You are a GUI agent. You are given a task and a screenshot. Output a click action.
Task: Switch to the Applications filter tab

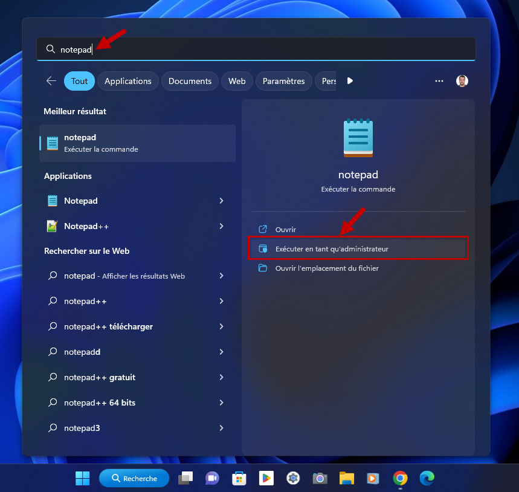pyautogui.click(x=128, y=81)
